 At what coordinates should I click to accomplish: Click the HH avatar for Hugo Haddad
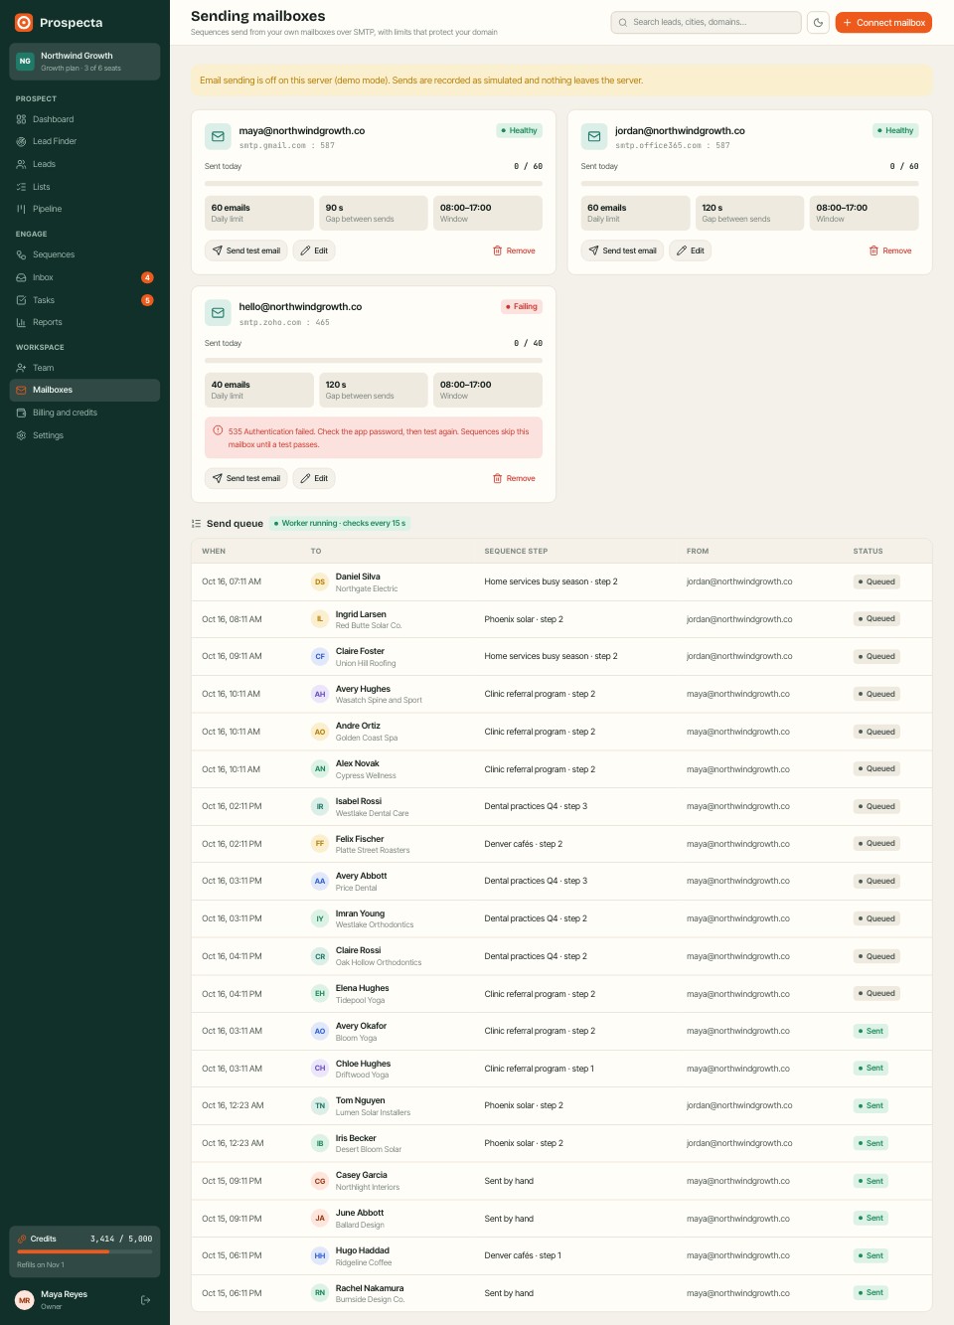(x=320, y=1255)
